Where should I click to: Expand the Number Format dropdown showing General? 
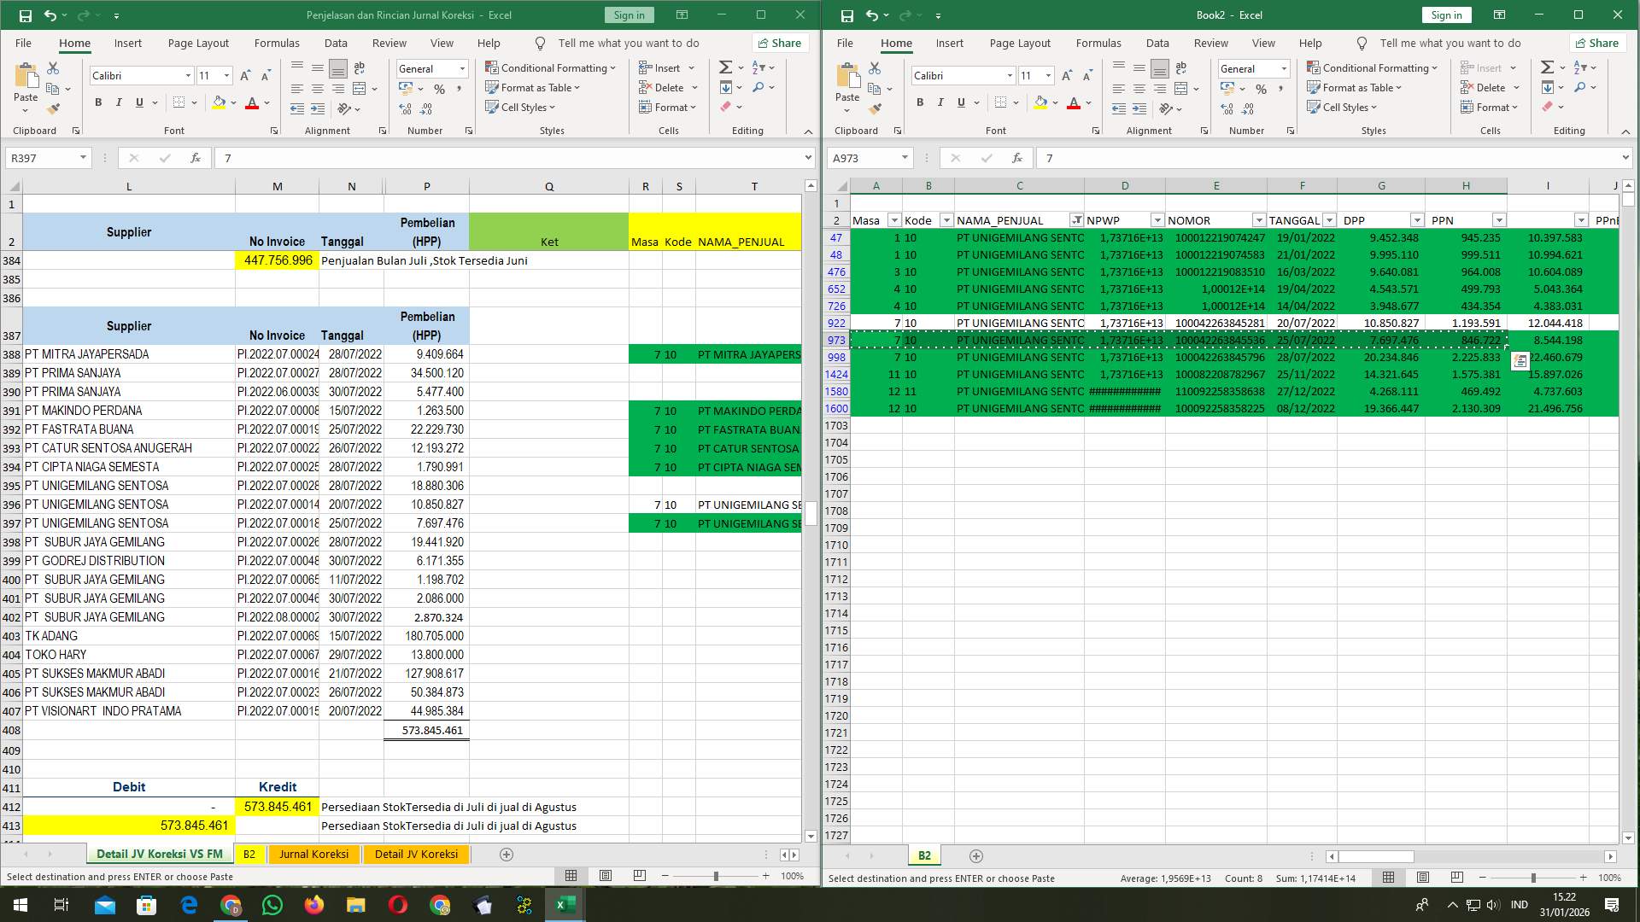(460, 68)
